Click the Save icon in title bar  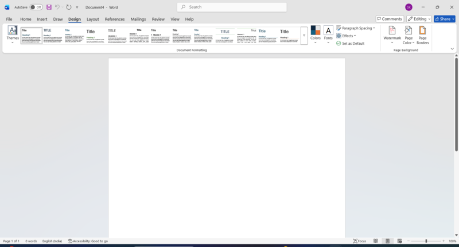point(49,7)
